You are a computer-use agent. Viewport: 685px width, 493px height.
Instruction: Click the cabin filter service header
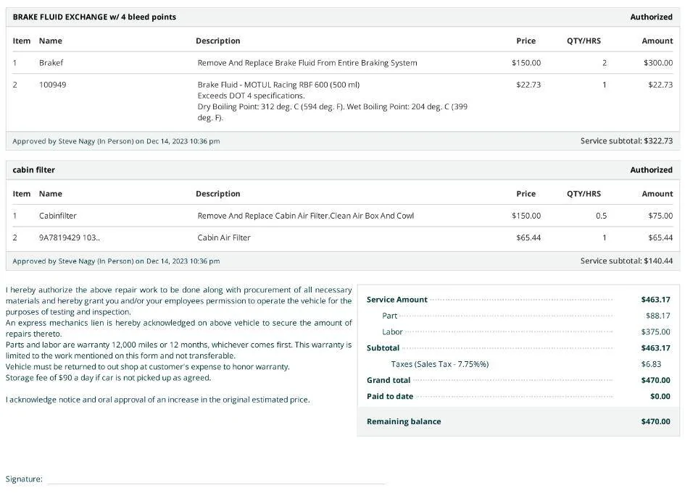(x=33, y=169)
